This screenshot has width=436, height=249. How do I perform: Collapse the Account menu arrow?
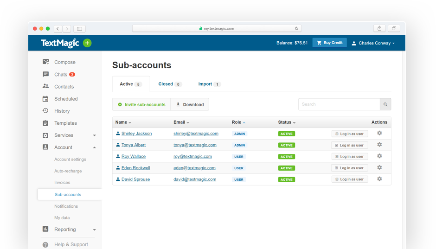(x=95, y=147)
